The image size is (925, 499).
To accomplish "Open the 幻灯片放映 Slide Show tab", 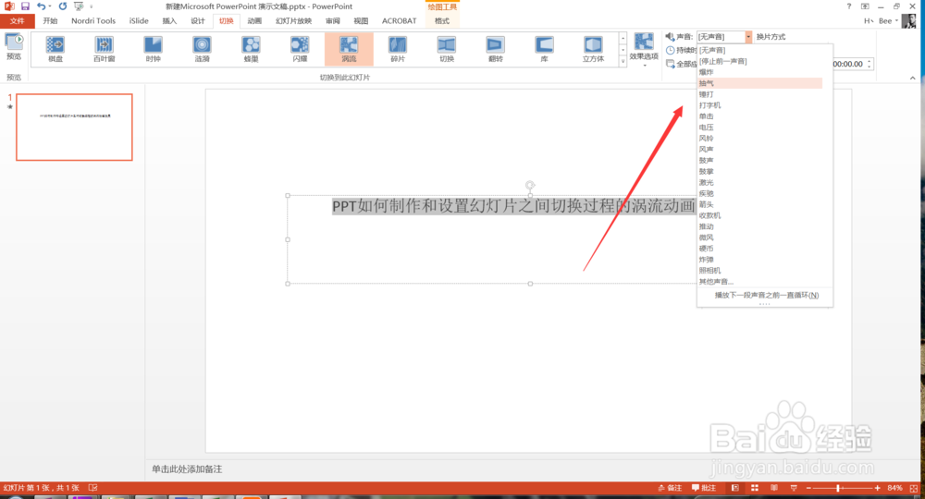I will click(x=293, y=20).
